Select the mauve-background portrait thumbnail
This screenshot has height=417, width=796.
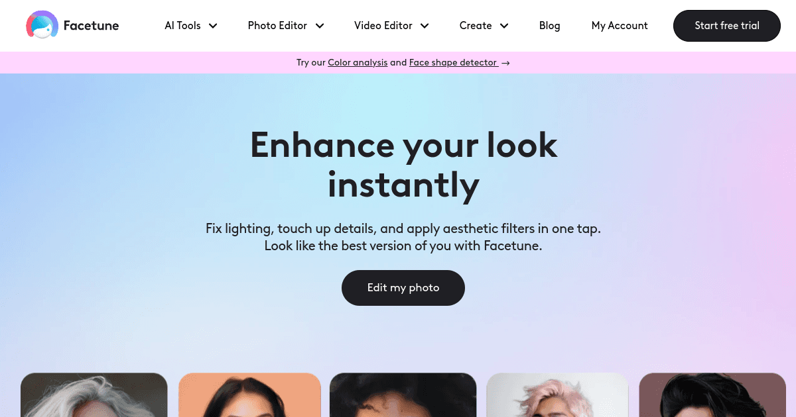[712, 395]
